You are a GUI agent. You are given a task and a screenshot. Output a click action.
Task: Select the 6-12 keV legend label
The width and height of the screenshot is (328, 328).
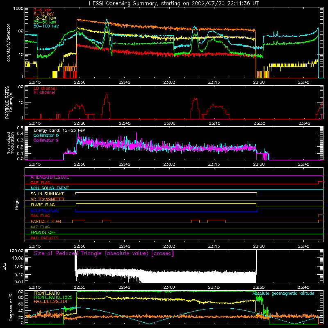pyautogui.click(x=44, y=14)
